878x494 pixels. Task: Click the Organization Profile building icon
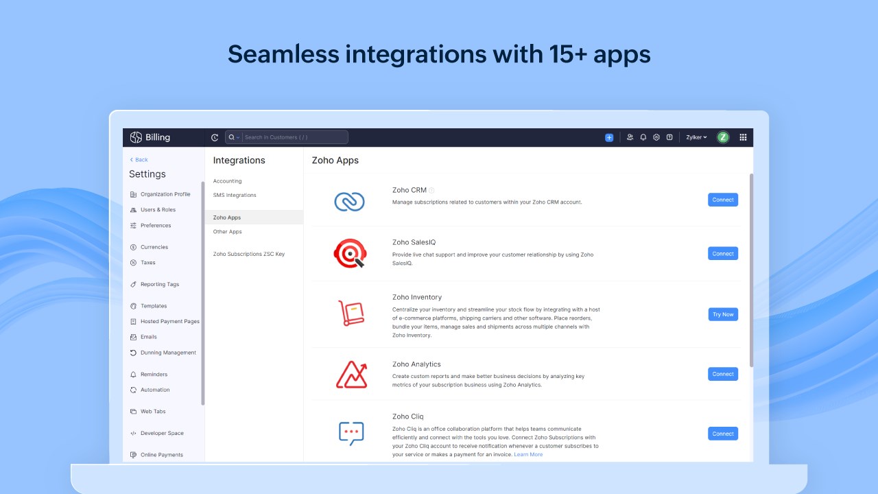133,194
